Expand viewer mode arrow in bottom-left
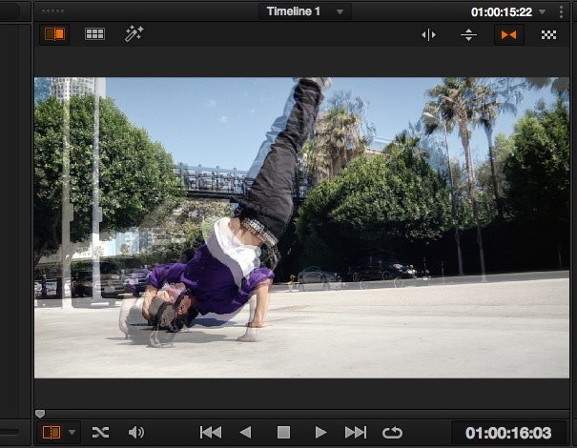Viewport: 577px width, 448px height. tap(72, 433)
